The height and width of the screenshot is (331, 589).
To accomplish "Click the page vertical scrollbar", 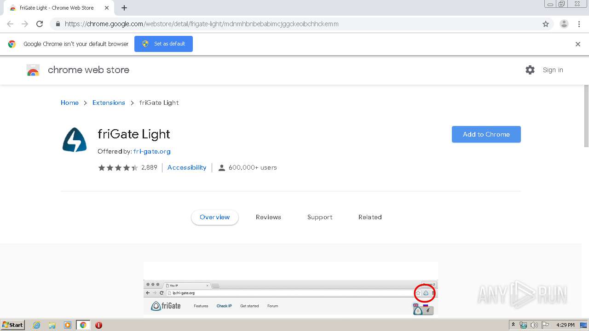I will (586, 116).
